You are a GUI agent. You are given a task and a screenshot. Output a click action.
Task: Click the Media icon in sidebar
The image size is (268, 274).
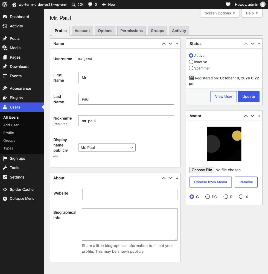[5, 48]
